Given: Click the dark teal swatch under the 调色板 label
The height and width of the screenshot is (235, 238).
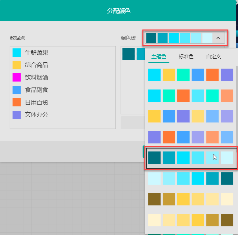Looking at the screenshot, I should 128,54.
